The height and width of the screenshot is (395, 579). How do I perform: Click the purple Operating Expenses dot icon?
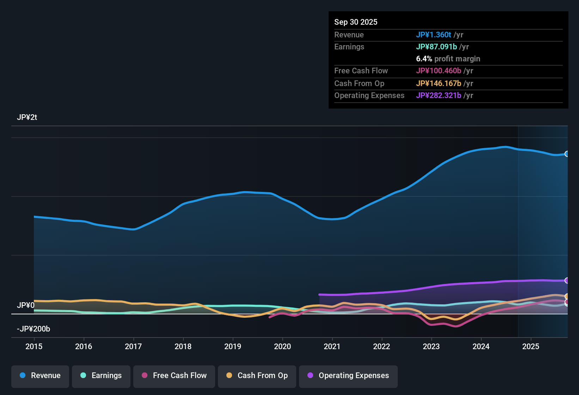[x=310, y=376]
